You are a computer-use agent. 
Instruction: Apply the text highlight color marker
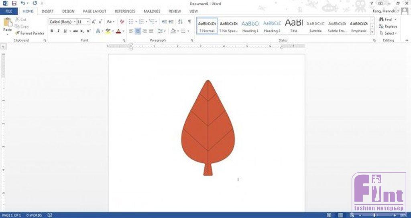tap(108, 31)
